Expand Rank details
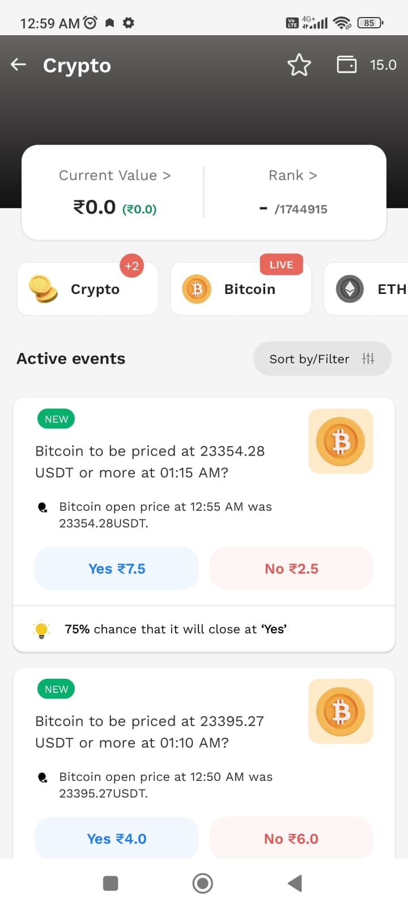Screen dimensions: 408x908 (292, 175)
